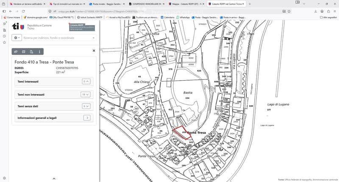Click the red outlined parcel 410 on the map
The height and width of the screenshot is (182, 339).
[183, 132]
